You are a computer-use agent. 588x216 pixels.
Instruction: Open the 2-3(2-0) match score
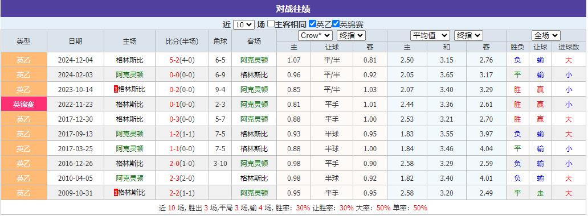[182, 178]
